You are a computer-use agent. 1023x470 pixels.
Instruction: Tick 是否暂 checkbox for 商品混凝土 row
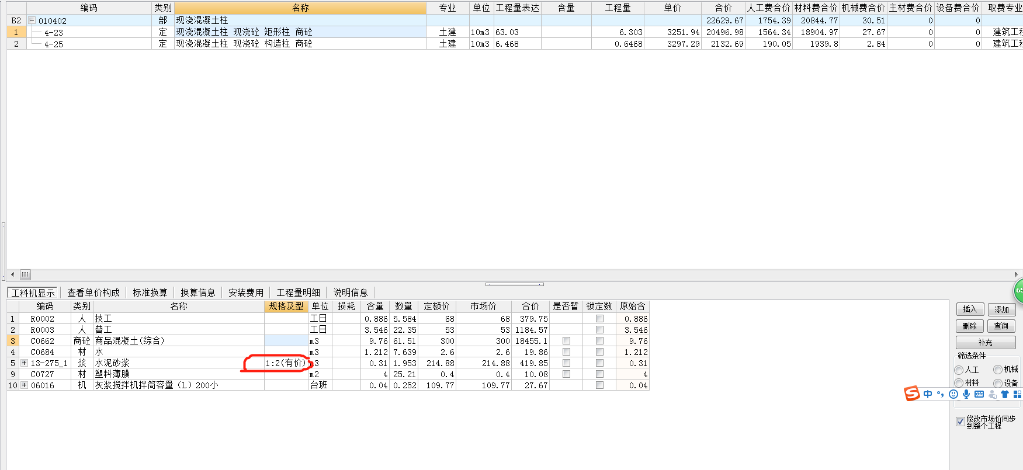(x=566, y=341)
